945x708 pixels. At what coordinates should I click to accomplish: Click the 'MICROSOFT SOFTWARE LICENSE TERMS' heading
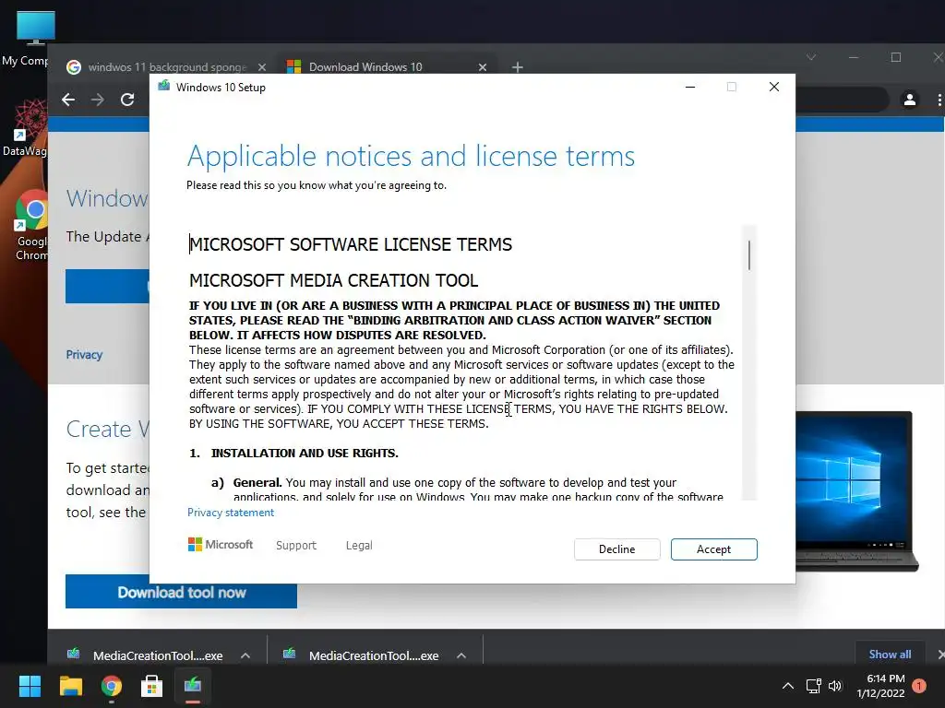pyautogui.click(x=351, y=244)
